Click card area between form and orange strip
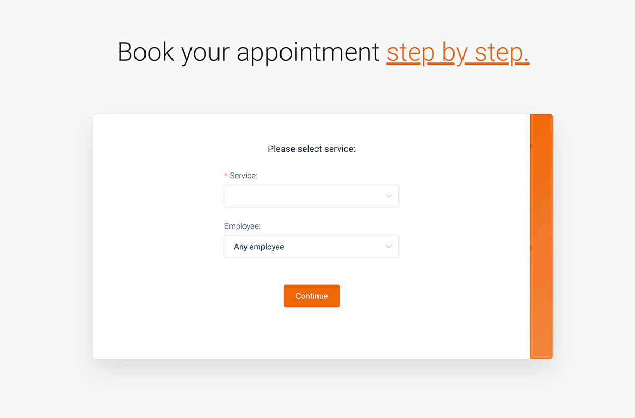 [x=464, y=237]
